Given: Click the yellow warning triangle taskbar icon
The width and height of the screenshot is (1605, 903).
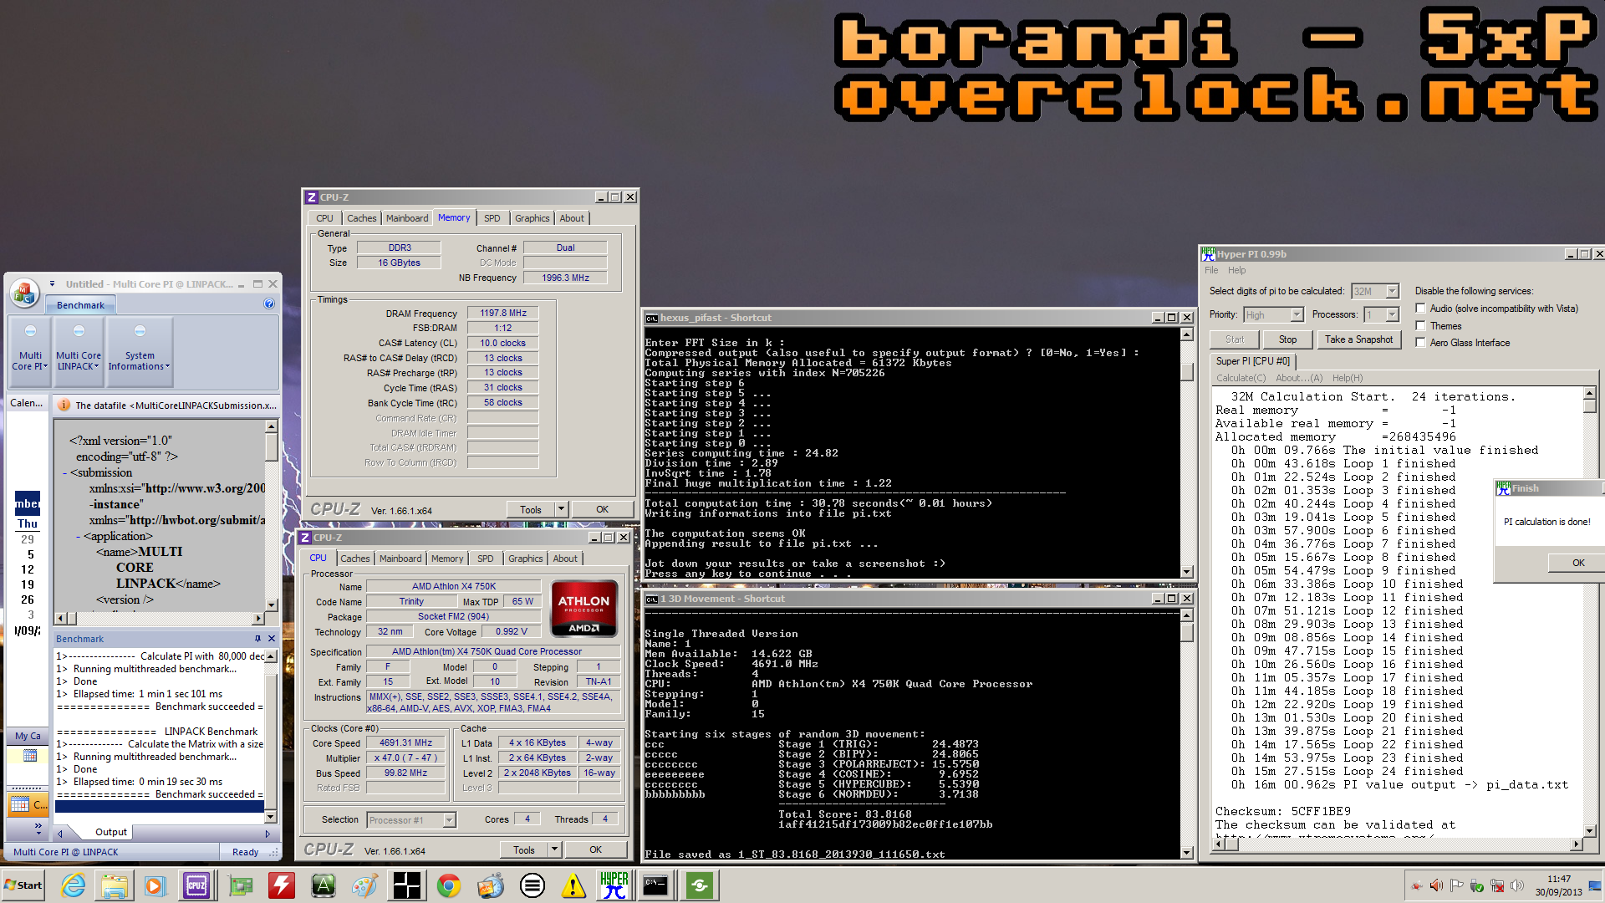Looking at the screenshot, I should coord(573,885).
